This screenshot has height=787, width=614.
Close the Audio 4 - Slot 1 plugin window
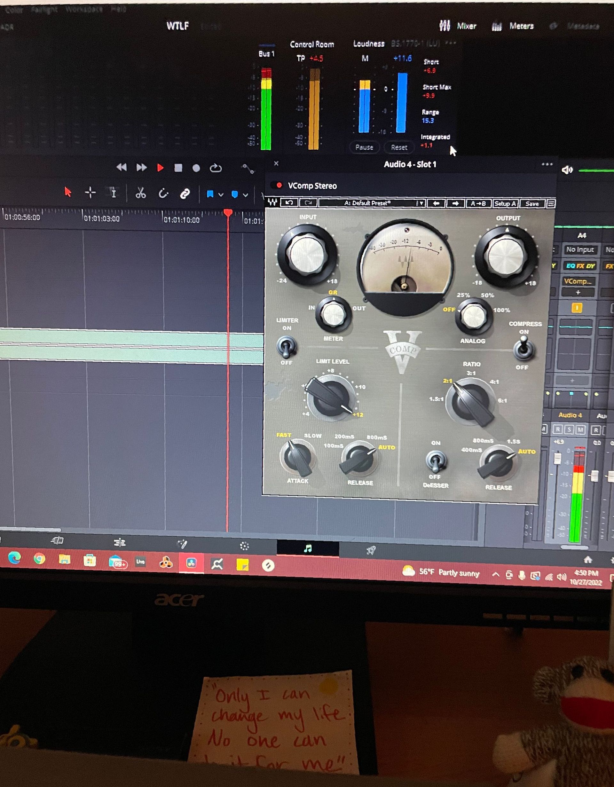click(x=276, y=164)
